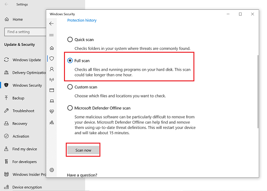Open App & browser control icon
Viewport: 267px width, 191px height.
[52, 91]
